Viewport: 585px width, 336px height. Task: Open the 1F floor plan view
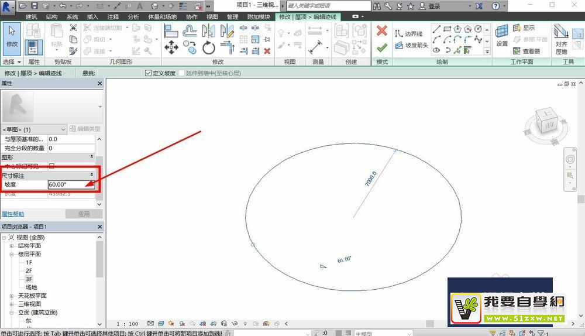pos(29,262)
